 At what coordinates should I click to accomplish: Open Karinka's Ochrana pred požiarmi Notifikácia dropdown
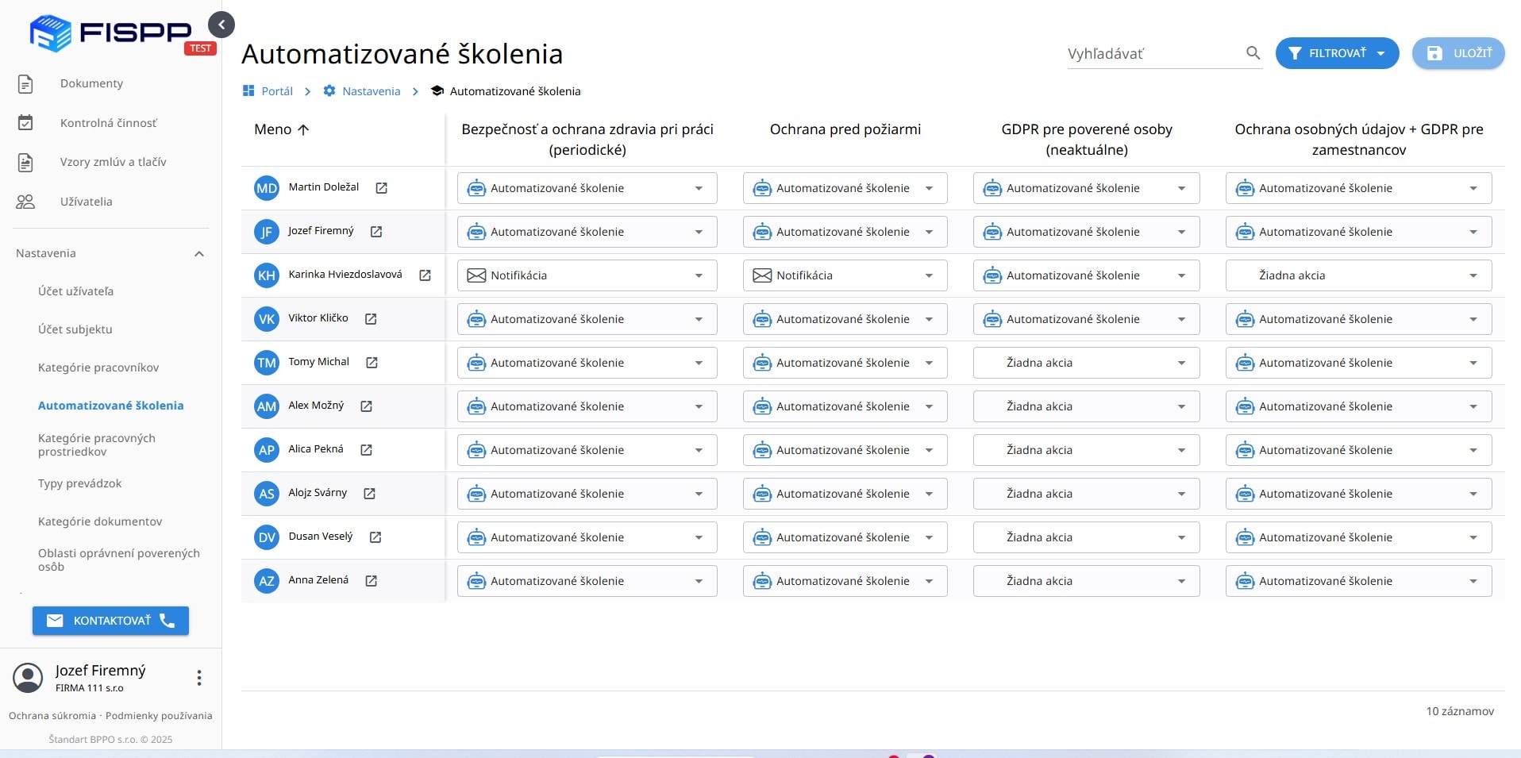point(845,275)
